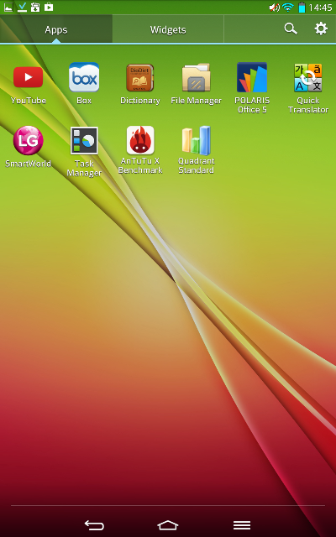Tap the app update notification icon
336x537 pixels.
(35, 7)
